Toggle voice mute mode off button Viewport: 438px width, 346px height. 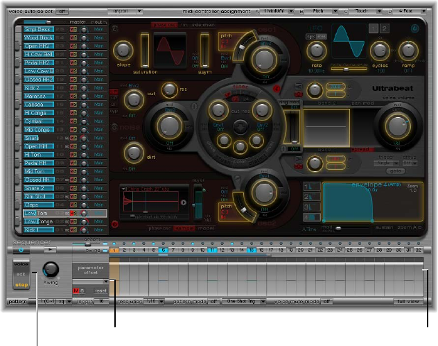[x=326, y=302]
